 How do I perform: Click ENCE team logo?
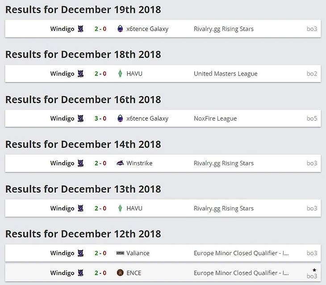tap(120, 273)
